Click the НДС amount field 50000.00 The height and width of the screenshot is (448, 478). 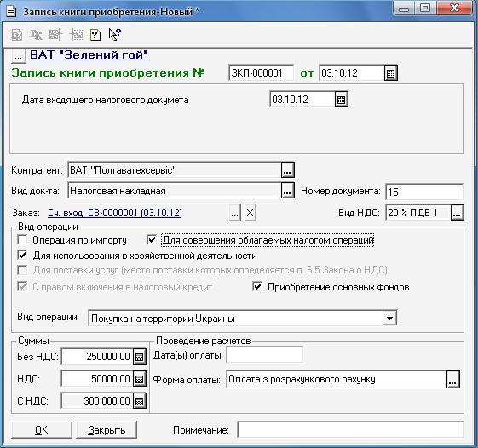[x=97, y=379]
